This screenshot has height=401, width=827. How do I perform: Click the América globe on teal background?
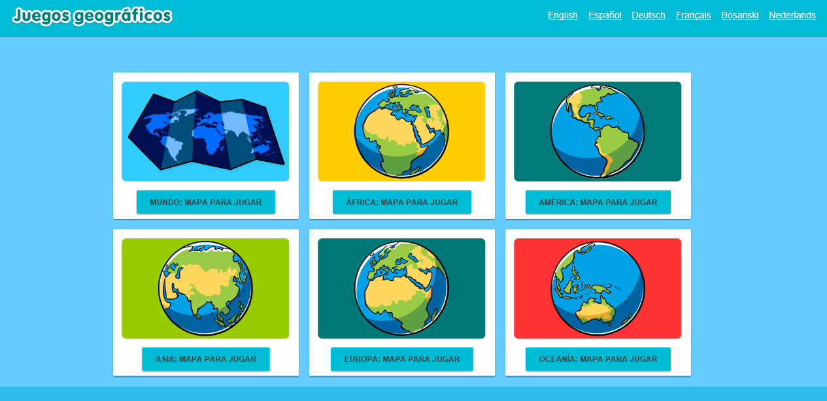[x=598, y=131]
